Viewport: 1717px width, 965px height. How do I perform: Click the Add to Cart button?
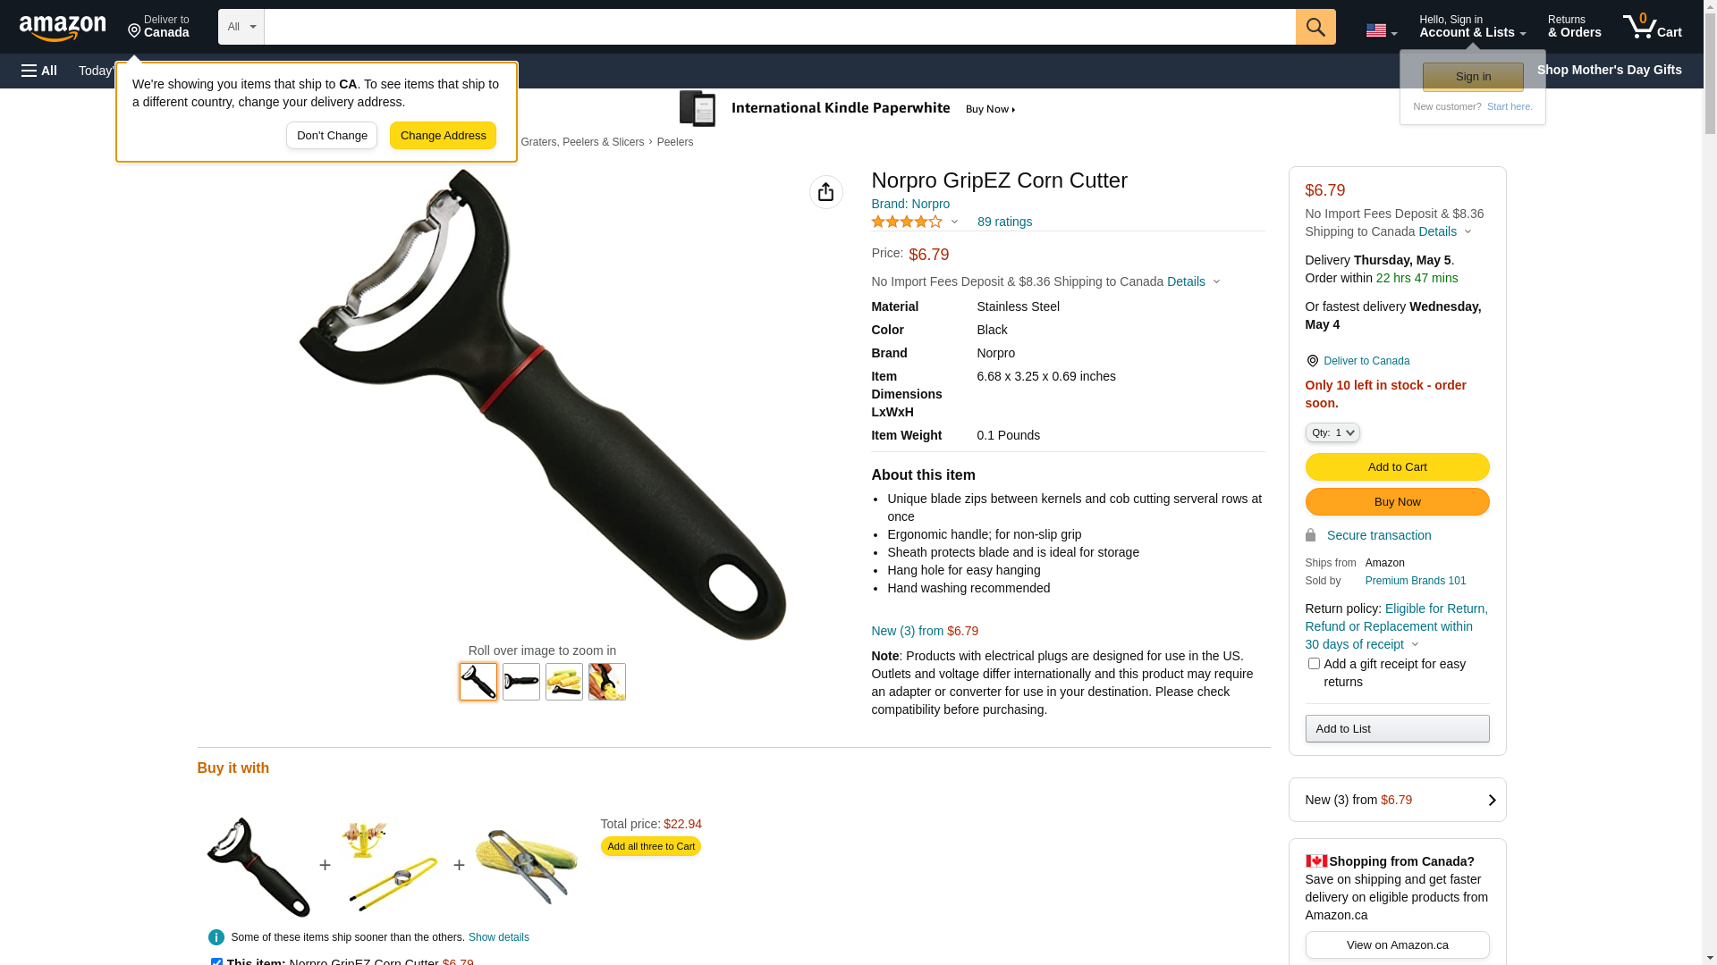pos(1397,466)
